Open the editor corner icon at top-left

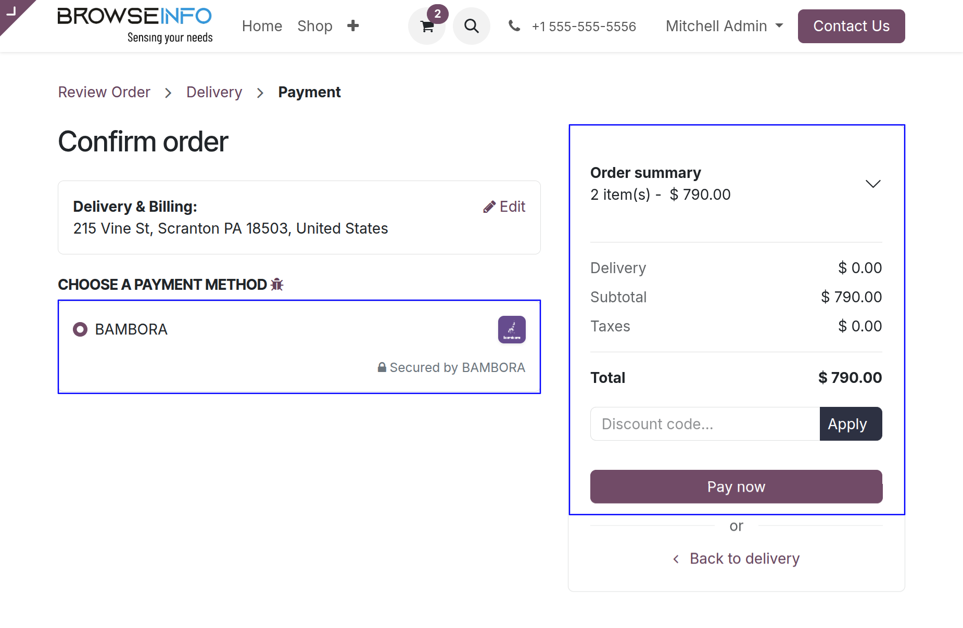click(x=11, y=11)
